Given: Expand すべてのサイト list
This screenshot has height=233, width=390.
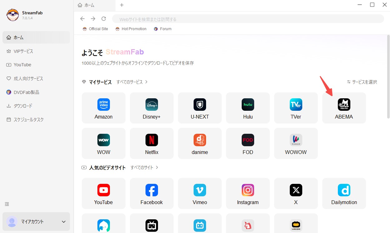Looking at the screenshot, I should coord(145,168).
